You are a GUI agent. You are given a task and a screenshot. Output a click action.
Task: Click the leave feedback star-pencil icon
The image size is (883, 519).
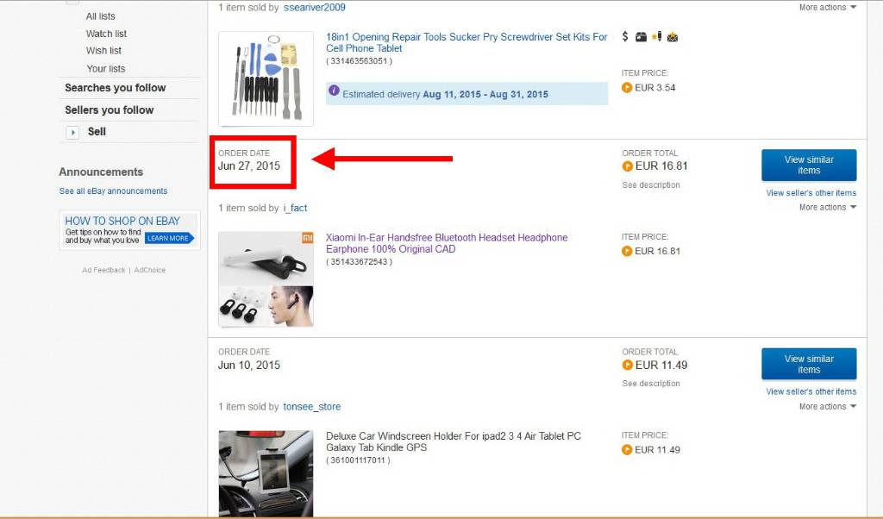click(656, 36)
